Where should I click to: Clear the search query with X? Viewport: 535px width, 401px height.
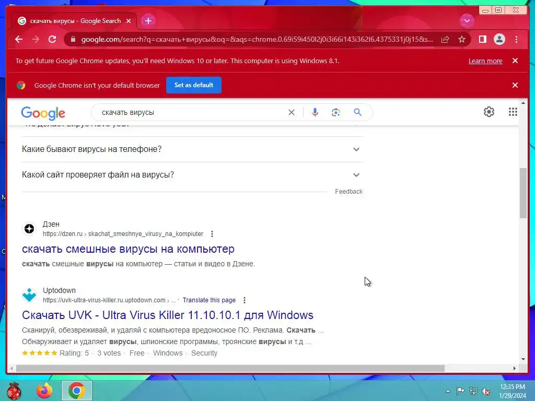(292, 112)
